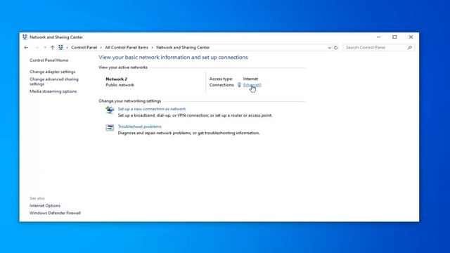450x253 pixels.
Task: Close the Network and Sharing Center window
Action: tap(411, 37)
